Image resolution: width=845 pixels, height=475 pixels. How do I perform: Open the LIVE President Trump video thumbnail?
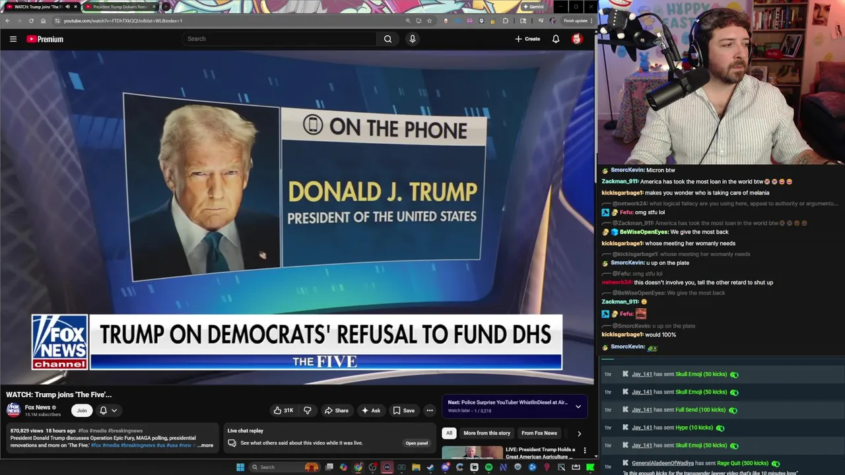tap(472, 453)
